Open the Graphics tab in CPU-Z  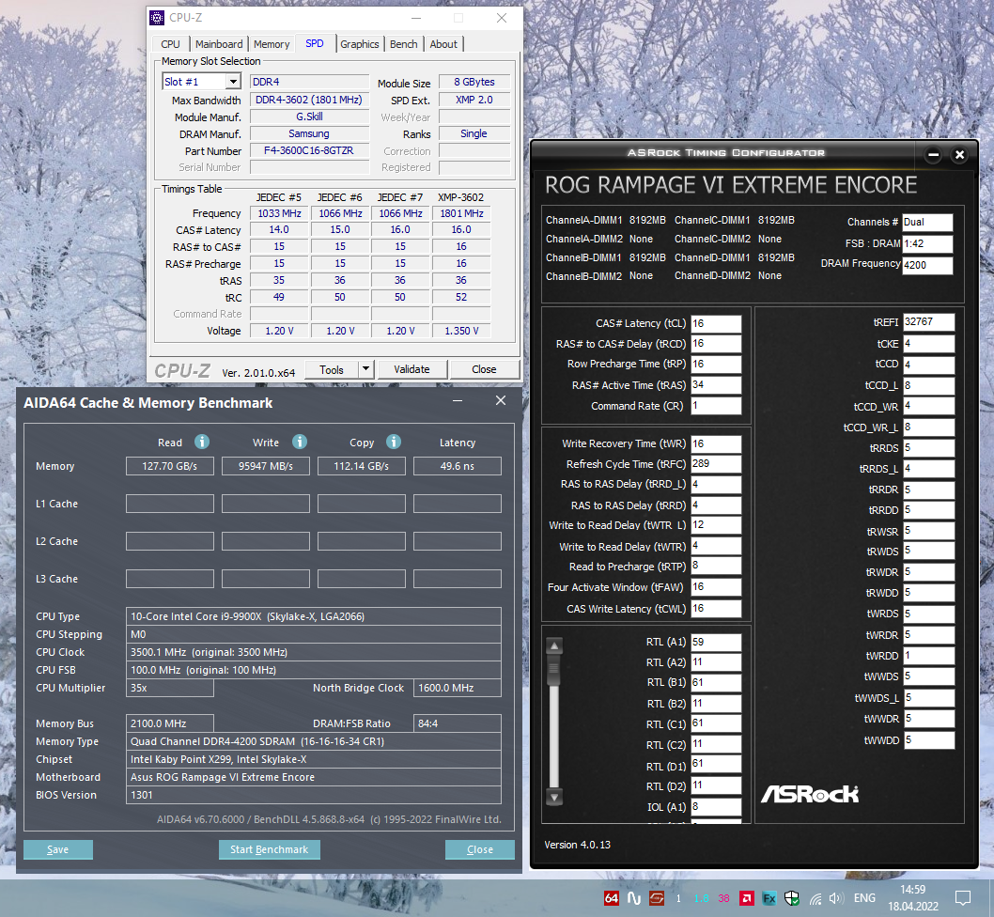click(360, 44)
